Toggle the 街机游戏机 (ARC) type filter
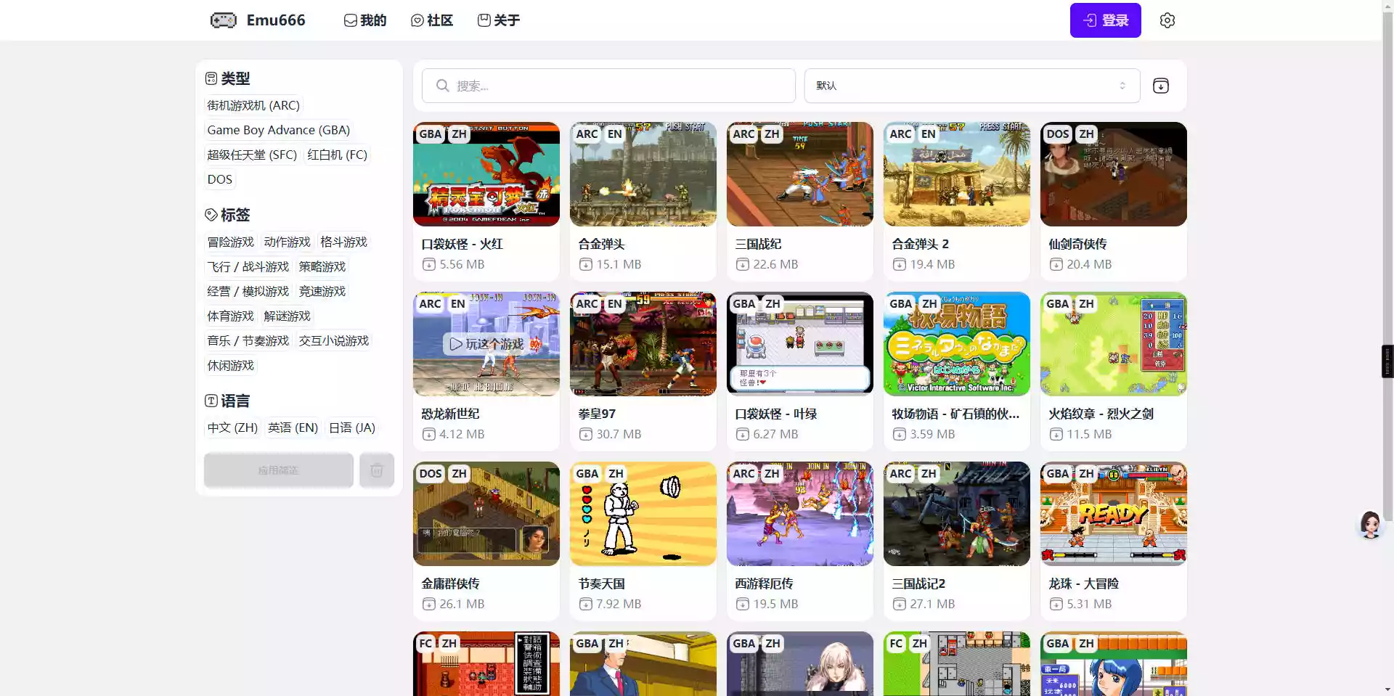The image size is (1394, 696). click(x=253, y=106)
